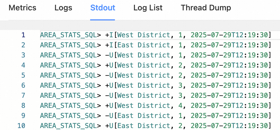
Task: Click line number 9 in the gutter
Action: (x=23, y=116)
